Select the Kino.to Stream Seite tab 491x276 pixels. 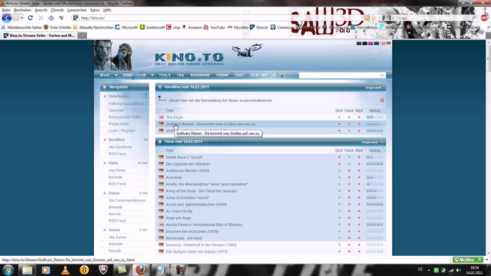click(x=39, y=35)
